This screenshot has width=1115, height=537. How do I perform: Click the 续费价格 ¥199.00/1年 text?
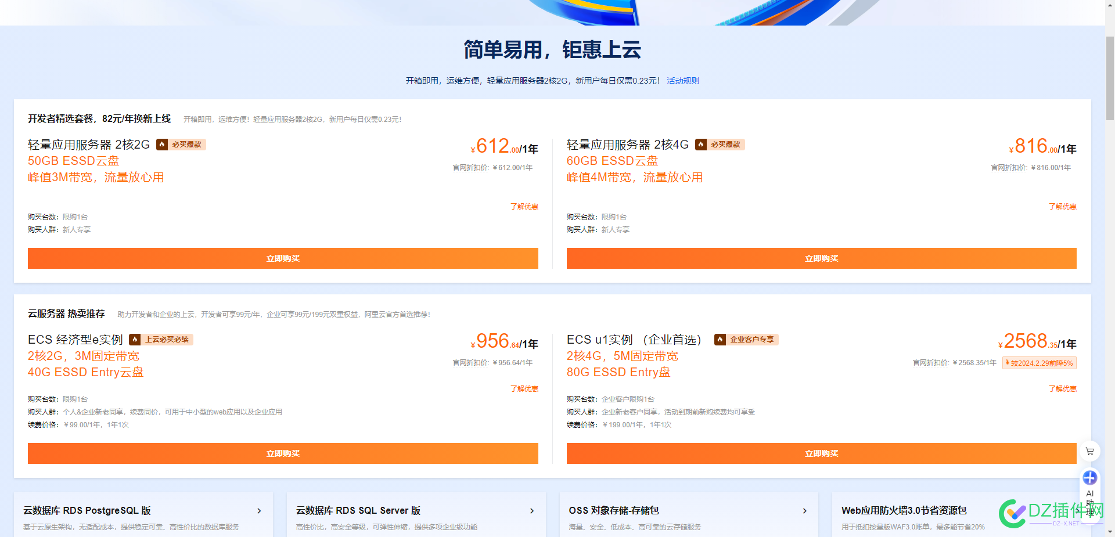click(619, 425)
